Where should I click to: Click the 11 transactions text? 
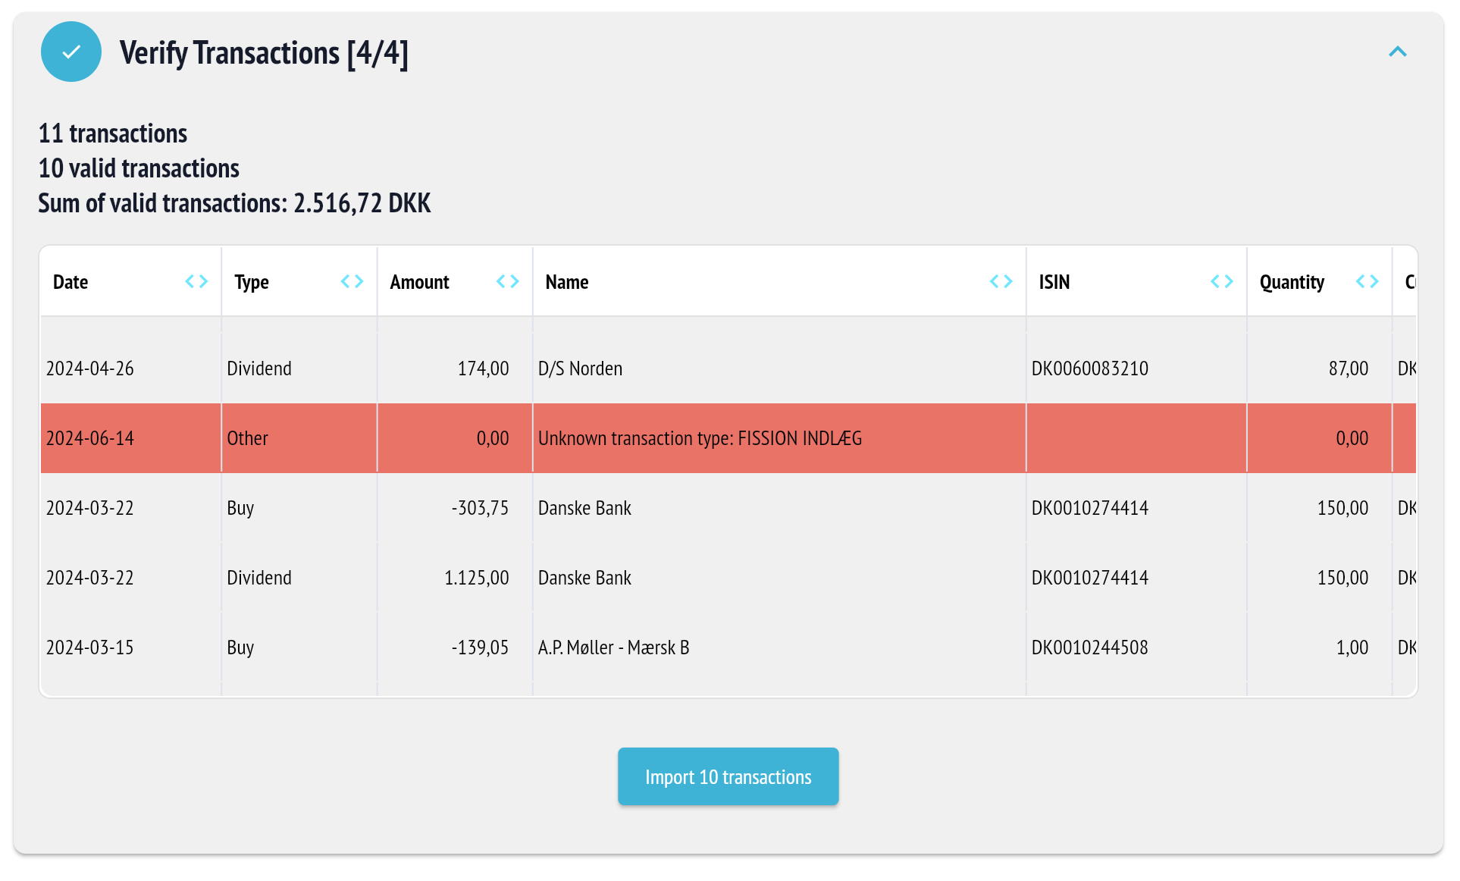[x=113, y=133]
